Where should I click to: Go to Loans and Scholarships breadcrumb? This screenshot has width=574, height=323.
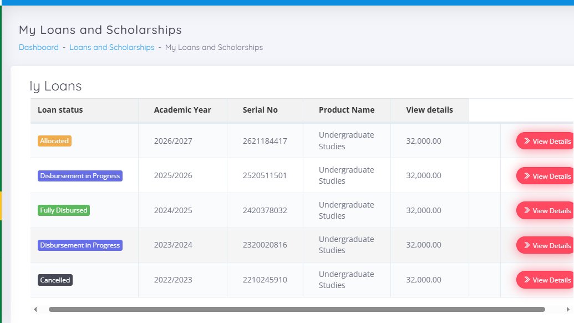(111, 47)
